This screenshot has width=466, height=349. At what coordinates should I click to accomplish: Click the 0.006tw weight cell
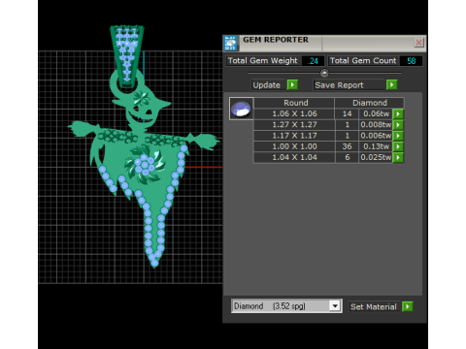coord(376,136)
